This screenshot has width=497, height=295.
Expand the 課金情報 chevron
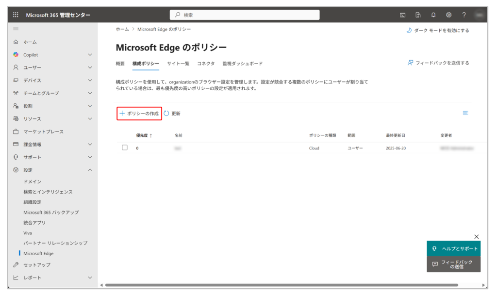coord(90,144)
